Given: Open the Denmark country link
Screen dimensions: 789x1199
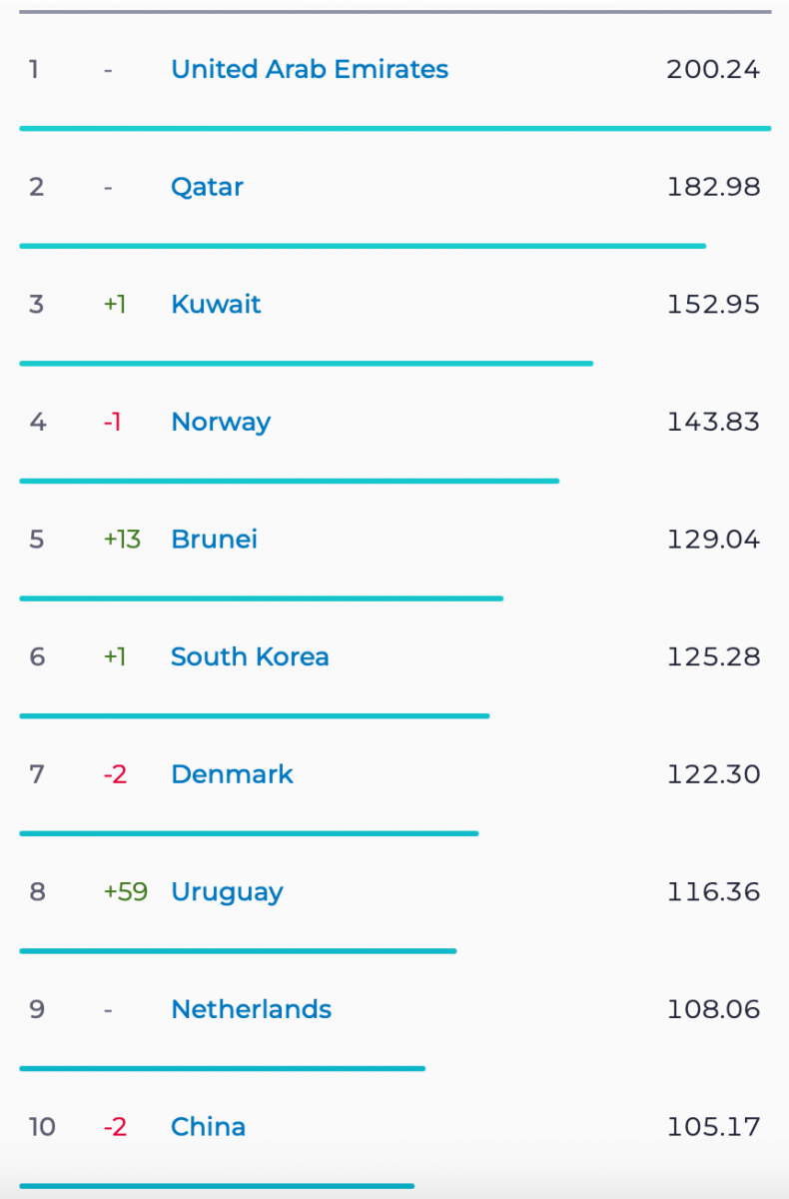Looking at the screenshot, I should pos(232,774).
